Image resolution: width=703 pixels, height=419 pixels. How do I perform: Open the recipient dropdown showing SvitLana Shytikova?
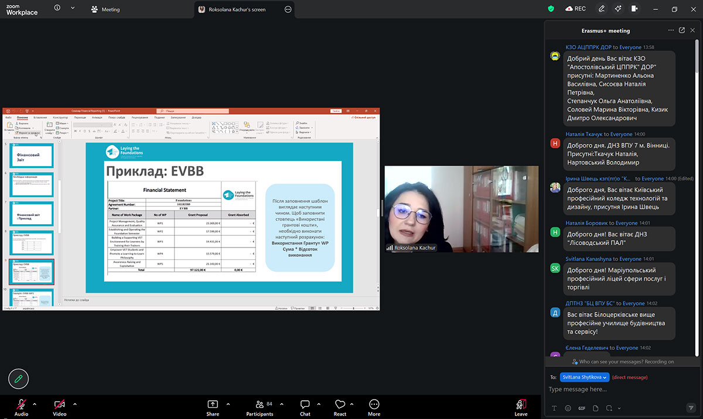[x=585, y=377]
